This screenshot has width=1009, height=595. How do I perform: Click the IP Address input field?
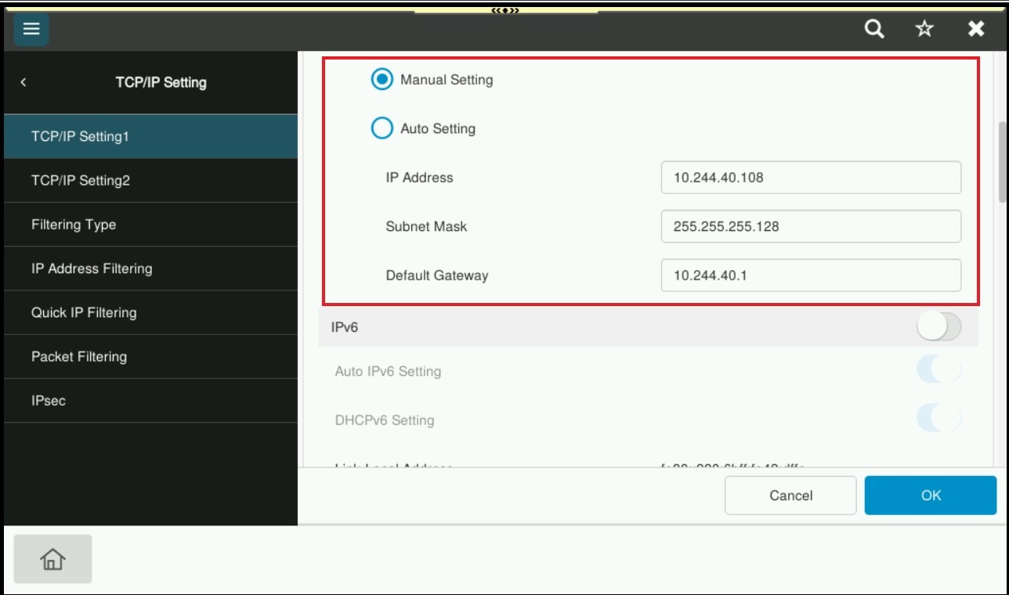pyautogui.click(x=810, y=178)
